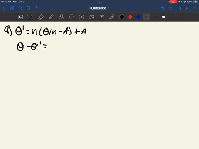
Task: Open the Elements sticker tool
Action: pos(81,17)
